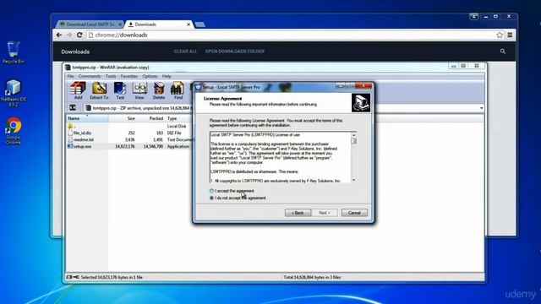Open WinRAR File menu
This screenshot has width=541, height=304.
(x=71, y=76)
